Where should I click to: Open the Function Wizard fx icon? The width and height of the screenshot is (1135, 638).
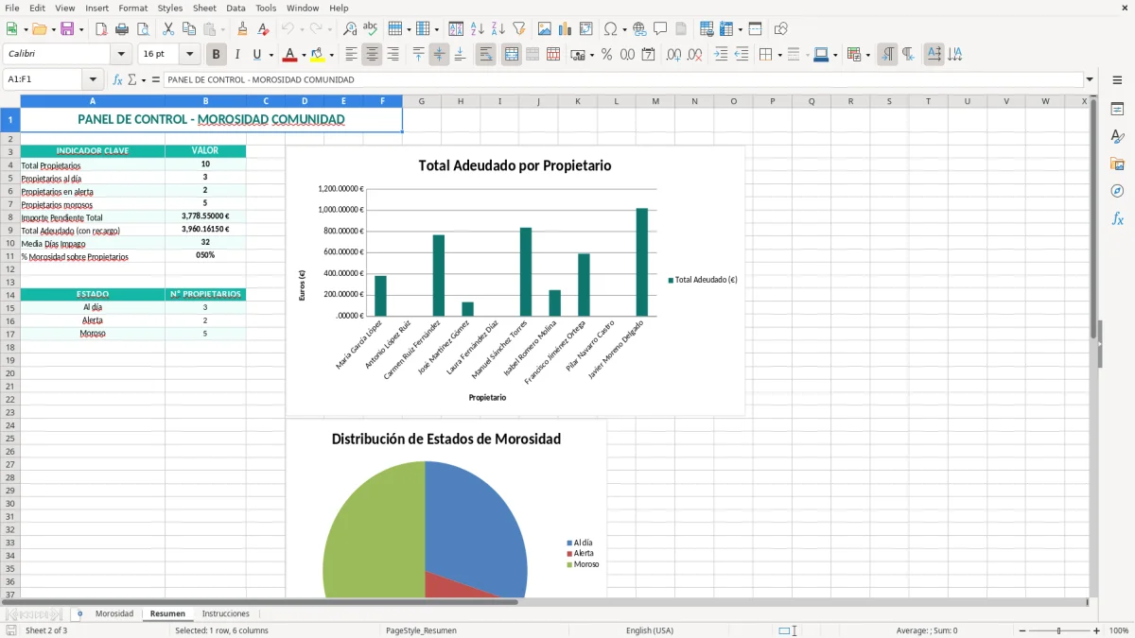pos(117,80)
